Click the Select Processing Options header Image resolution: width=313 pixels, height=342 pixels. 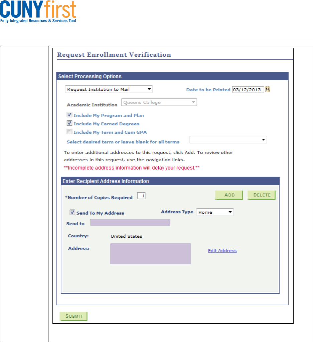[172, 76]
